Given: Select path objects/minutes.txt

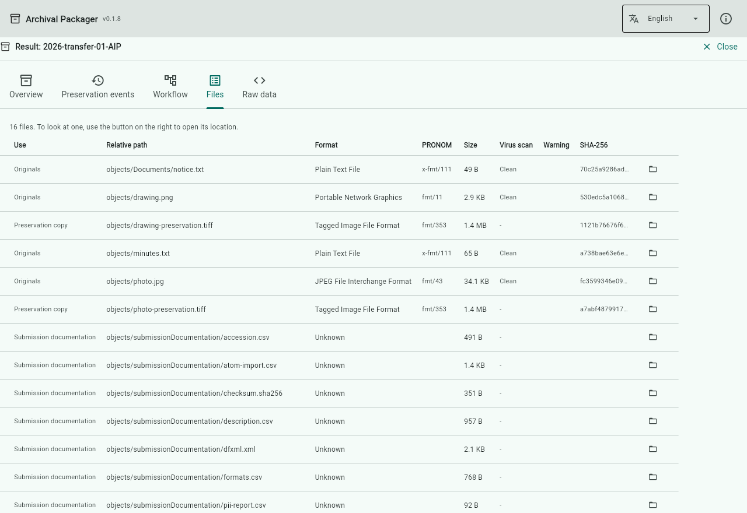Looking at the screenshot, I should [x=138, y=254].
